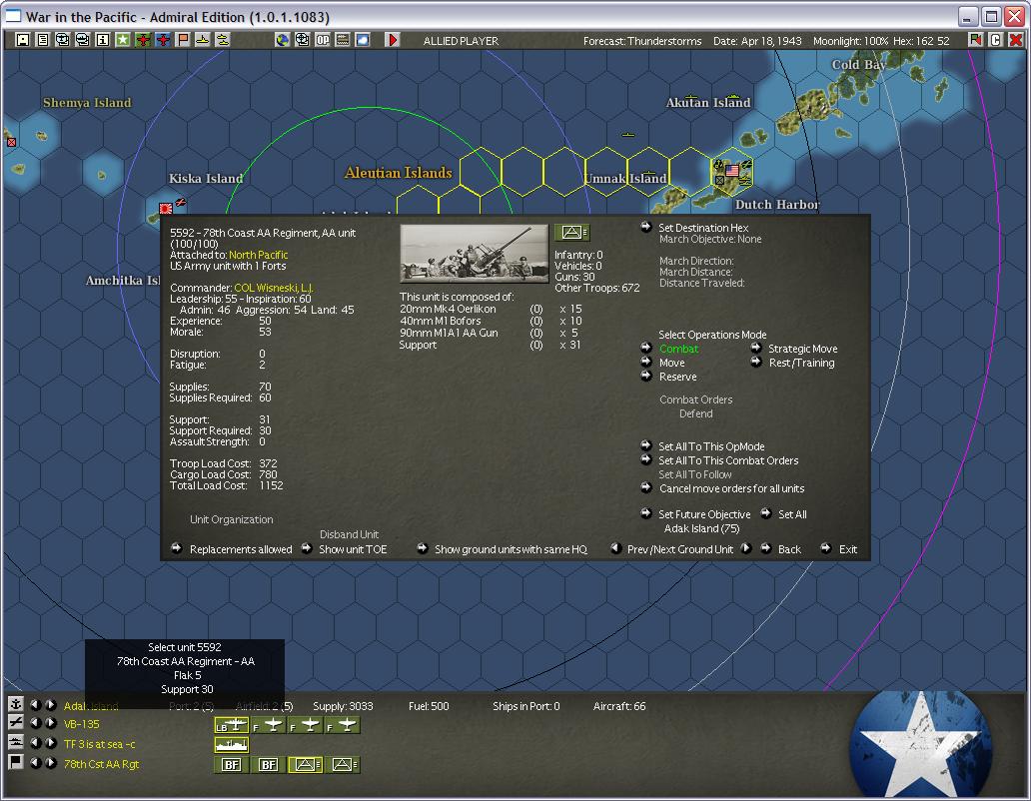Click the OP toolbar icon
This screenshot has width=1031, height=801.
pyautogui.click(x=322, y=40)
